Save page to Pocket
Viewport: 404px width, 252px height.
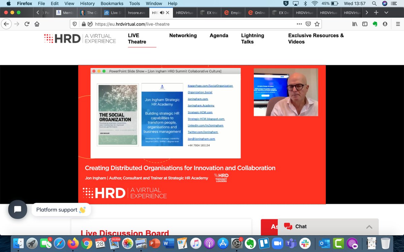[x=308, y=24]
